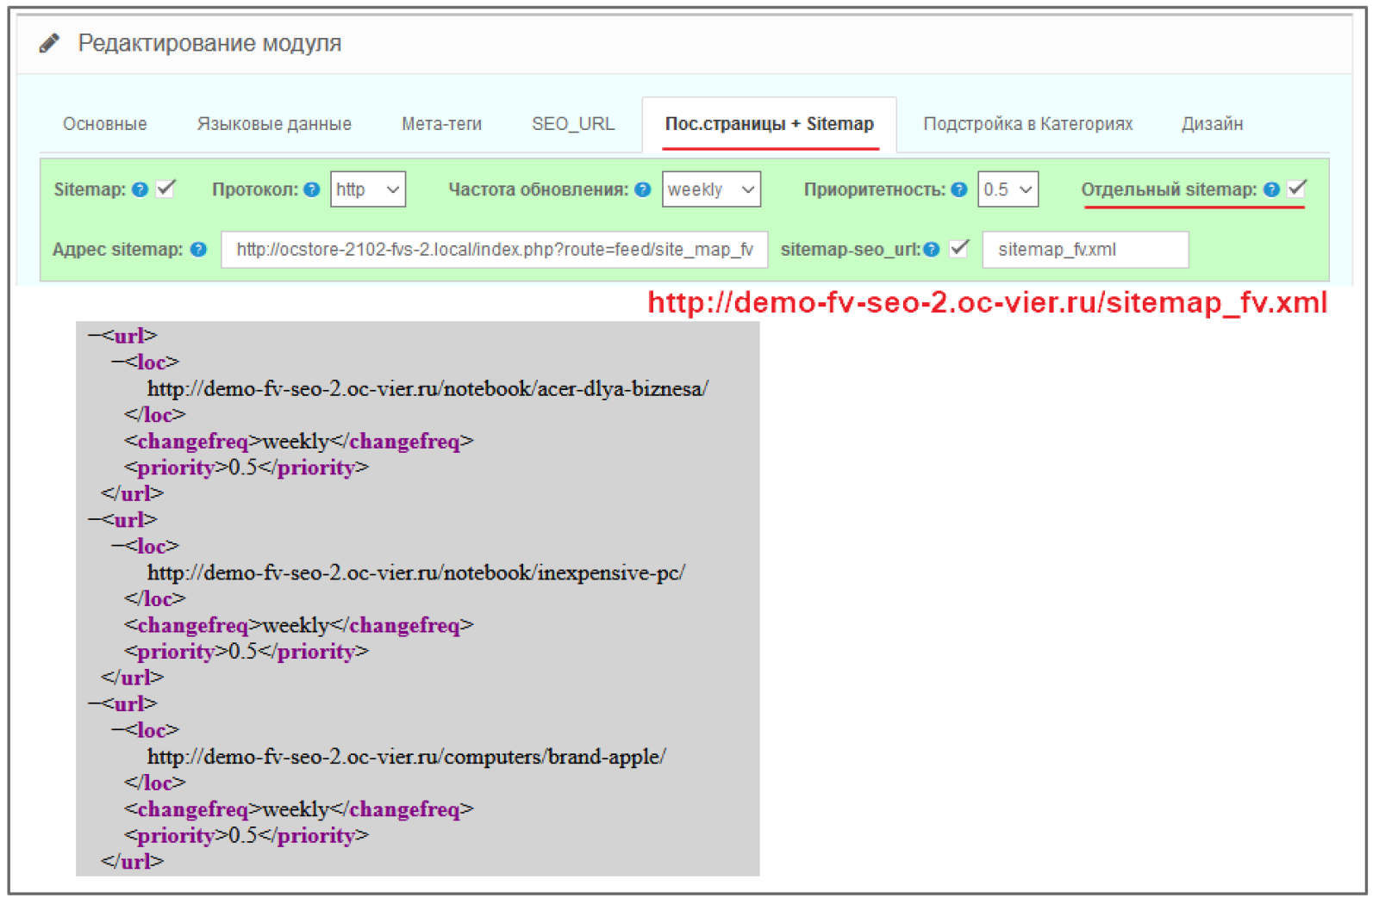This screenshot has height=904, width=1379.
Task: Collapse the inexpensive-pc url node
Action: pyautogui.click(x=95, y=520)
